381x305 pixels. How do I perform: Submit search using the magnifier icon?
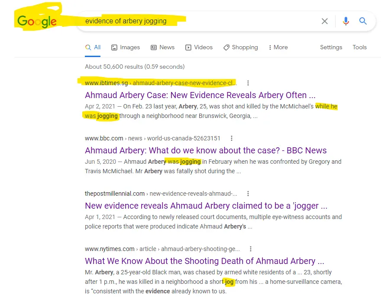(x=363, y=21)
